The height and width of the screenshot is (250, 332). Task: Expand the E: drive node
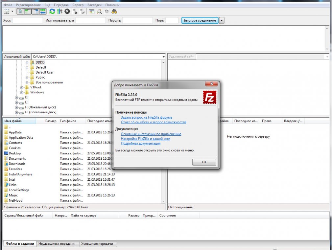(x=16, y=103)
